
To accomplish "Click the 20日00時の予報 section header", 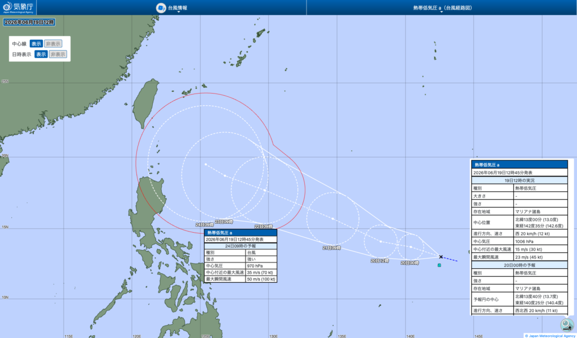I will (520, 265).
